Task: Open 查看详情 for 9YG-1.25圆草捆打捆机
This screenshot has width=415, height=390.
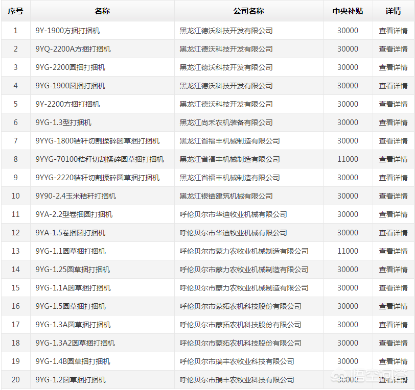Action: [393, 270]
